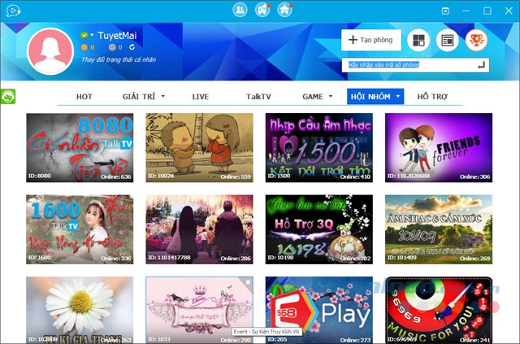Expand the GAME dropdown arrow
Viewport: 520px width, 344px height.
pos(331,96)
